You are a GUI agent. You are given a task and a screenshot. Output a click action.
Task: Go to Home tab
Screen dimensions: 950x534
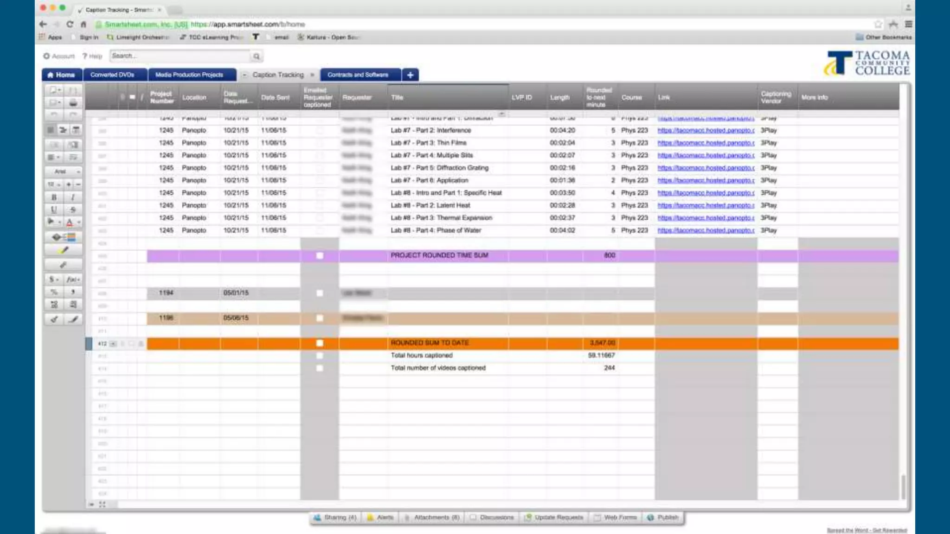coord(62,75)
